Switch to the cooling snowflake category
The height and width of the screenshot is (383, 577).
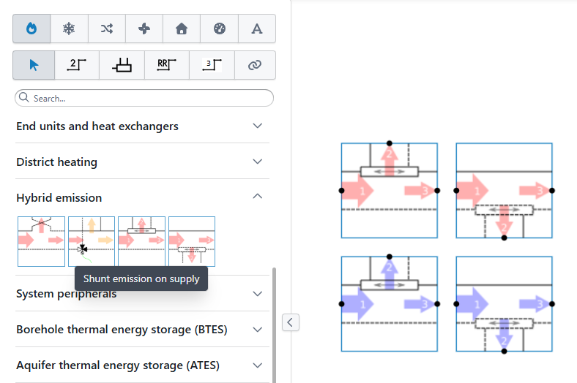(69, 29)
